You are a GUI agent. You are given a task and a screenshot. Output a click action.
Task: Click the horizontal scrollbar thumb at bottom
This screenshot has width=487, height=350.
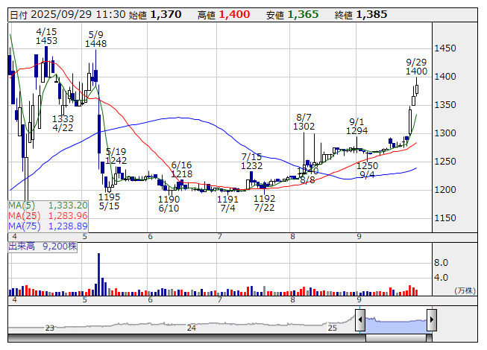coord(396,338)
